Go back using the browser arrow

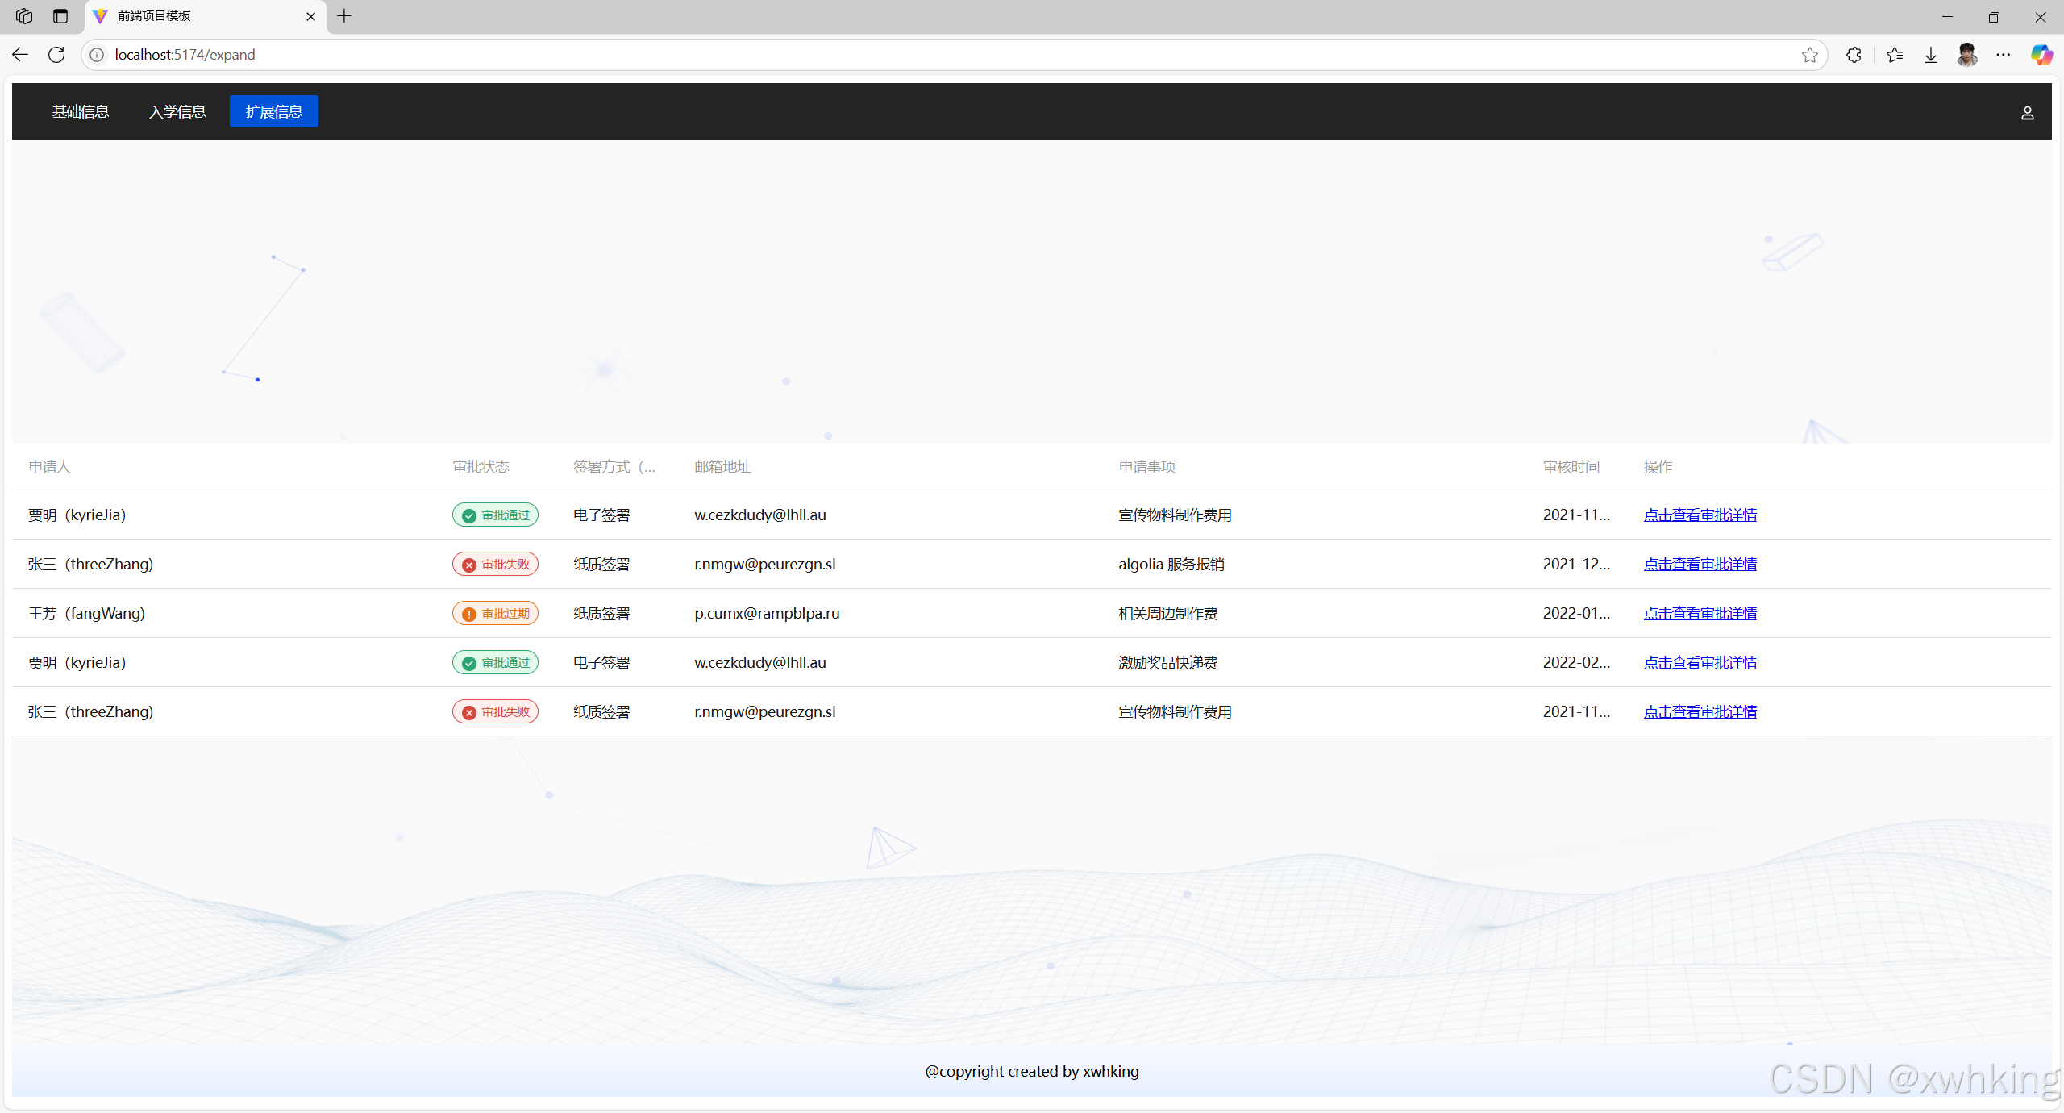point(20,55)
